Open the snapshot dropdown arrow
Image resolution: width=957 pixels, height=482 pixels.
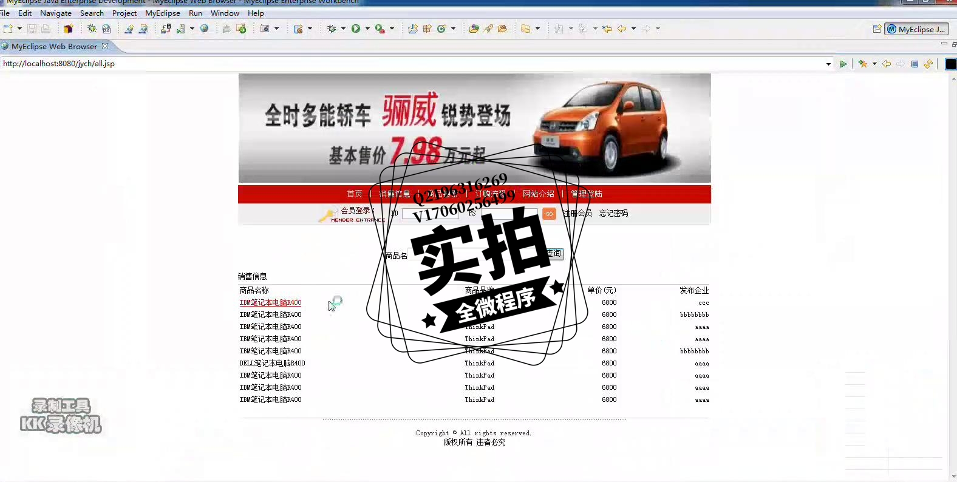point(277,29)
